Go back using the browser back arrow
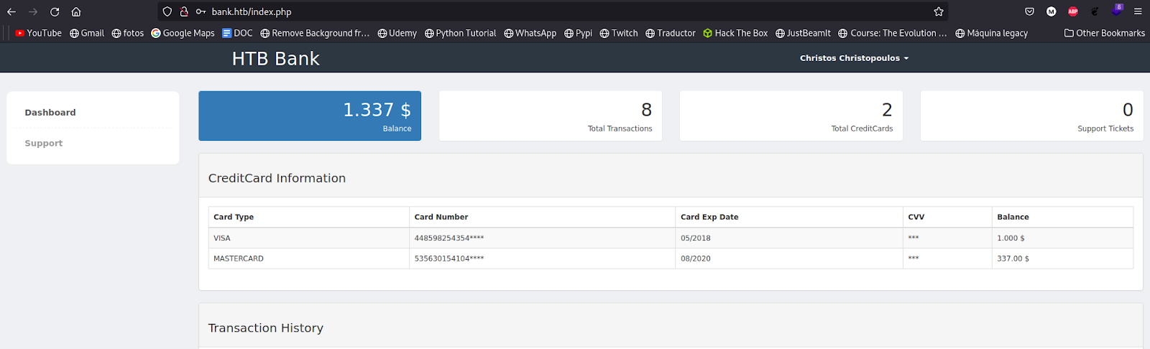This screenshot has height=349, width=1150. tap(11, 11)
